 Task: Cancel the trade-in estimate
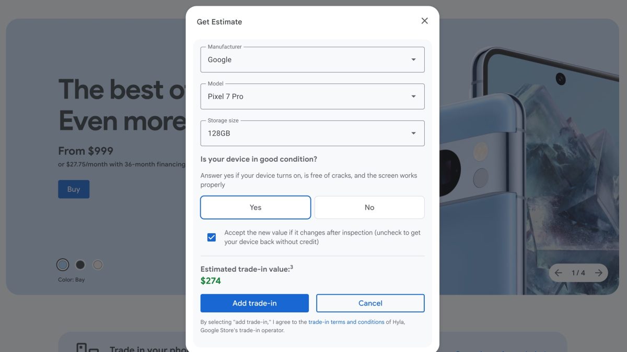(x=370, y=303)
